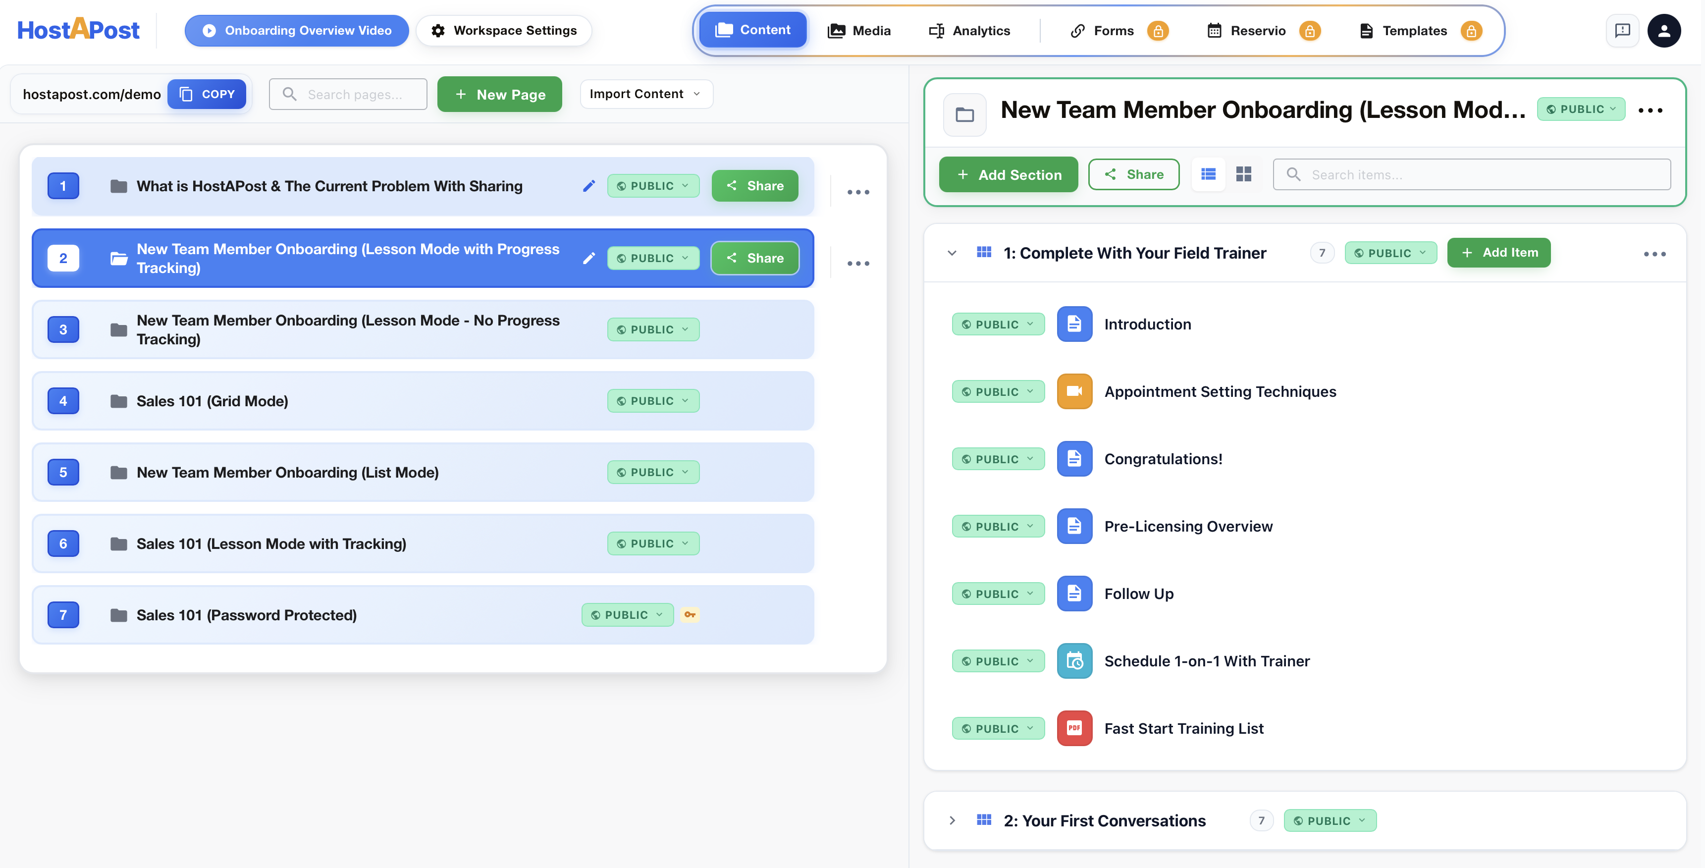Open PUBLIC dropdown for Sales 101 (Grid Mode)
Screen dimensions: 1705x868
pyautogui.click(x=653, y=401)
